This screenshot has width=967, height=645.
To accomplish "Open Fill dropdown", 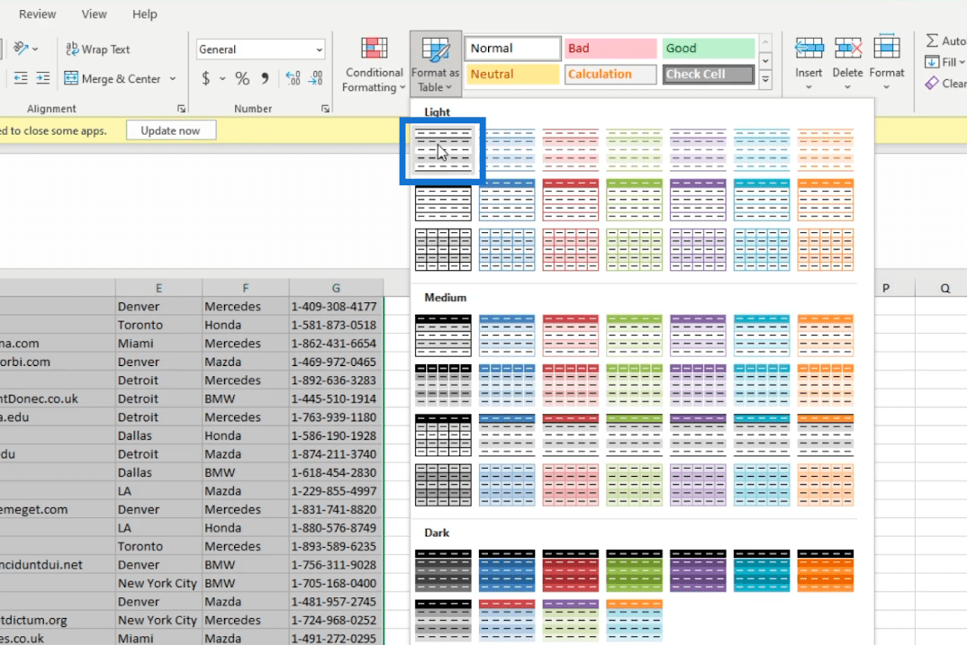I will [945, 62].
